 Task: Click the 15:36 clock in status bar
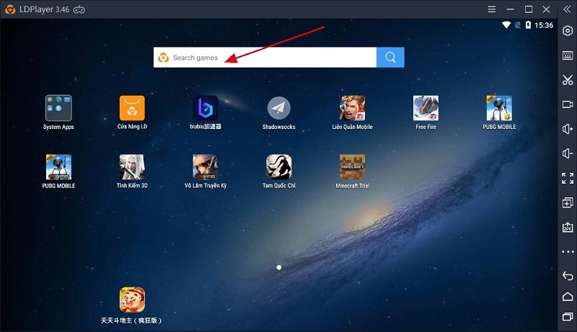point(544,25)
